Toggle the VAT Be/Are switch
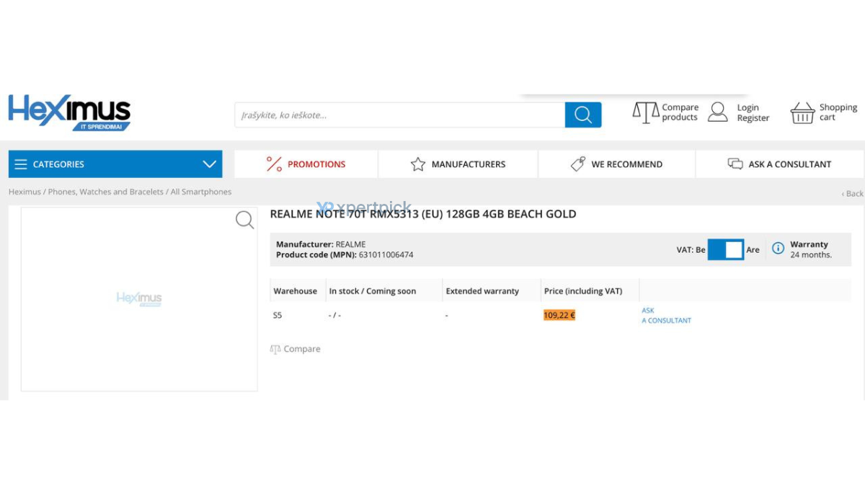 [725, 249]
